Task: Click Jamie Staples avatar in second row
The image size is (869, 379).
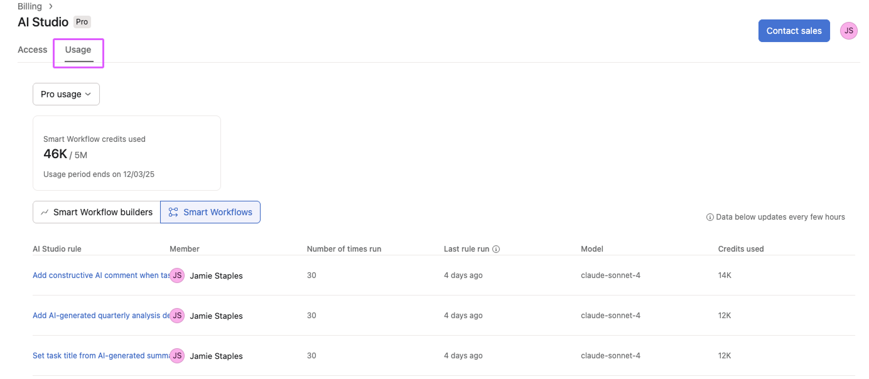Action: coord(177,316)
